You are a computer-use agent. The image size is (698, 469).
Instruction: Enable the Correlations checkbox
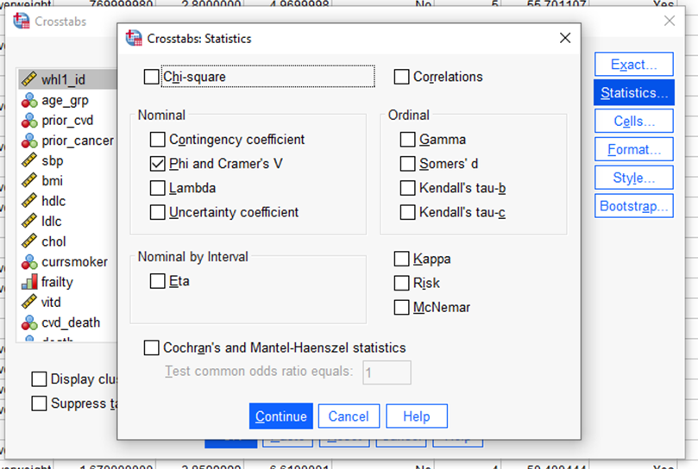[x=401, y=78]
